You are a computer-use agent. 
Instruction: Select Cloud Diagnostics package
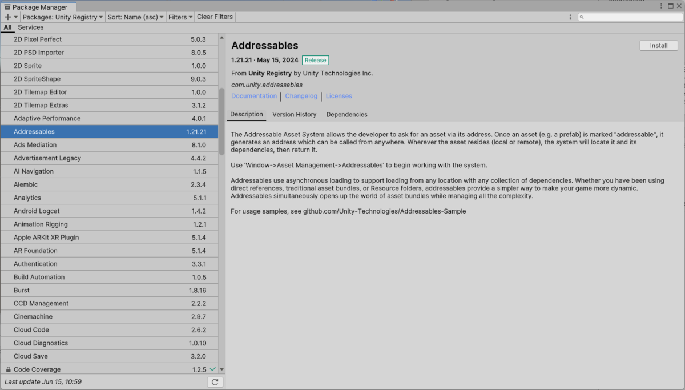pos(109,343)
